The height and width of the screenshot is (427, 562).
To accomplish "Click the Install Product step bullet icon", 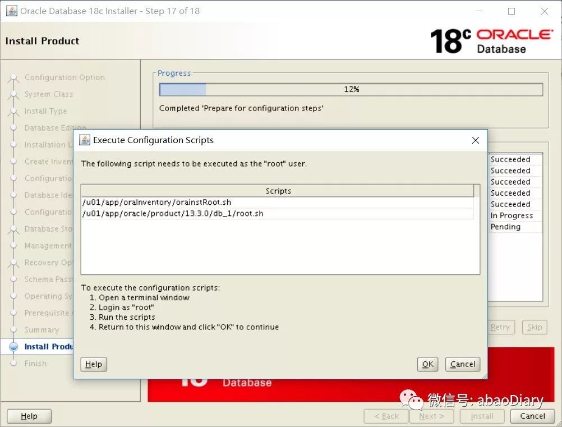I will [13, 347].
